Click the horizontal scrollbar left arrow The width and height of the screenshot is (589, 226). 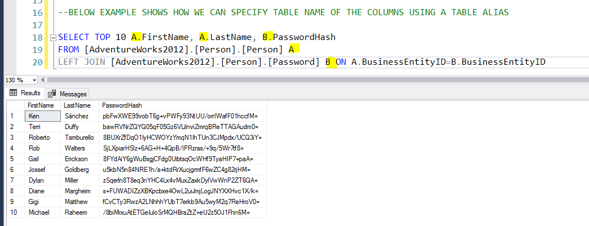[42, 80]
